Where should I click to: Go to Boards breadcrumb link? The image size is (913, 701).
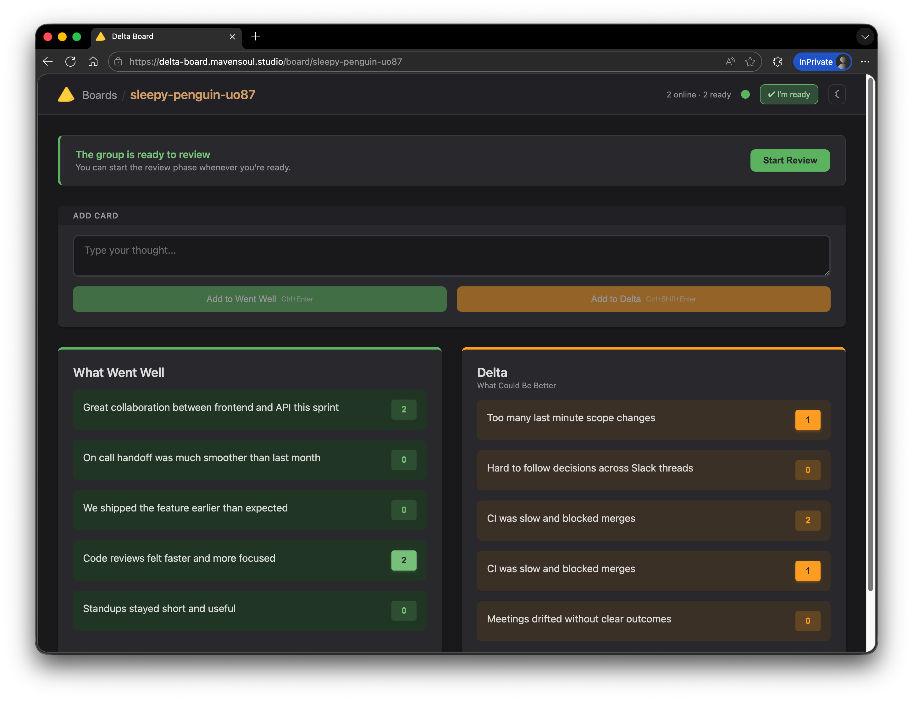[99, 95]
